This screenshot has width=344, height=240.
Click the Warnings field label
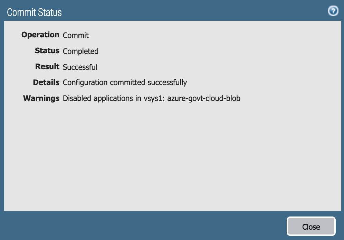pos(41,98)
